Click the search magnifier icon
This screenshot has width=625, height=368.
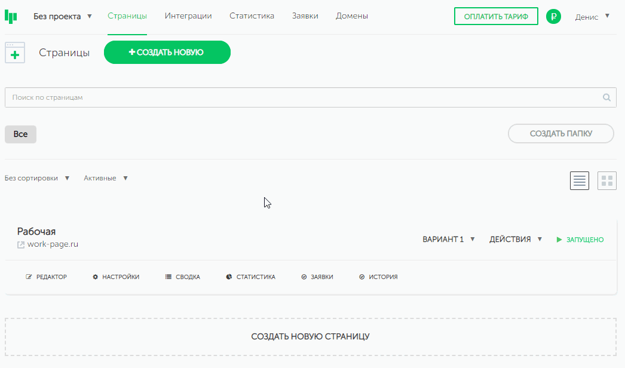(606, 98)
